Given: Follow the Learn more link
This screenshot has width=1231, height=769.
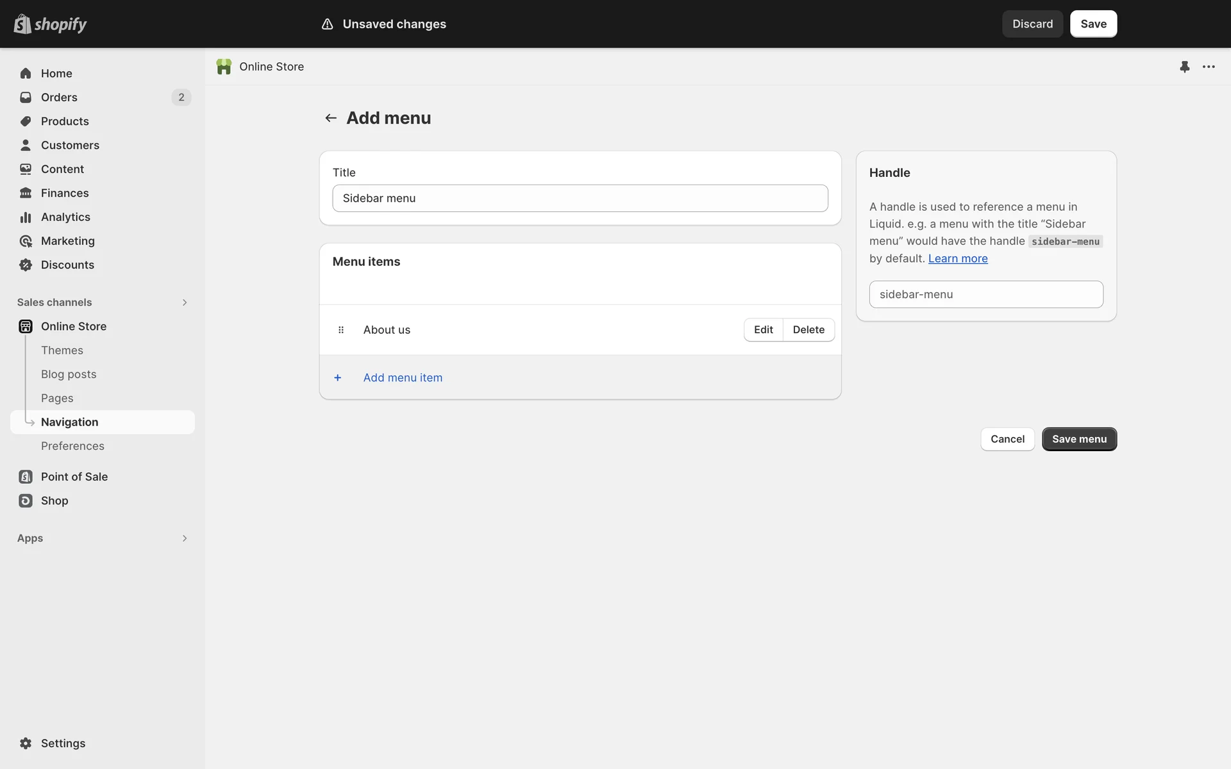Looking at the screenshot, I should pos(958,258).
